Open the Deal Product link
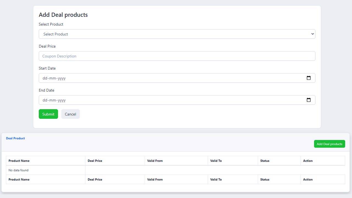Image resolution: width=352 pixels, height=198 pixels. (x=15, y=138)
